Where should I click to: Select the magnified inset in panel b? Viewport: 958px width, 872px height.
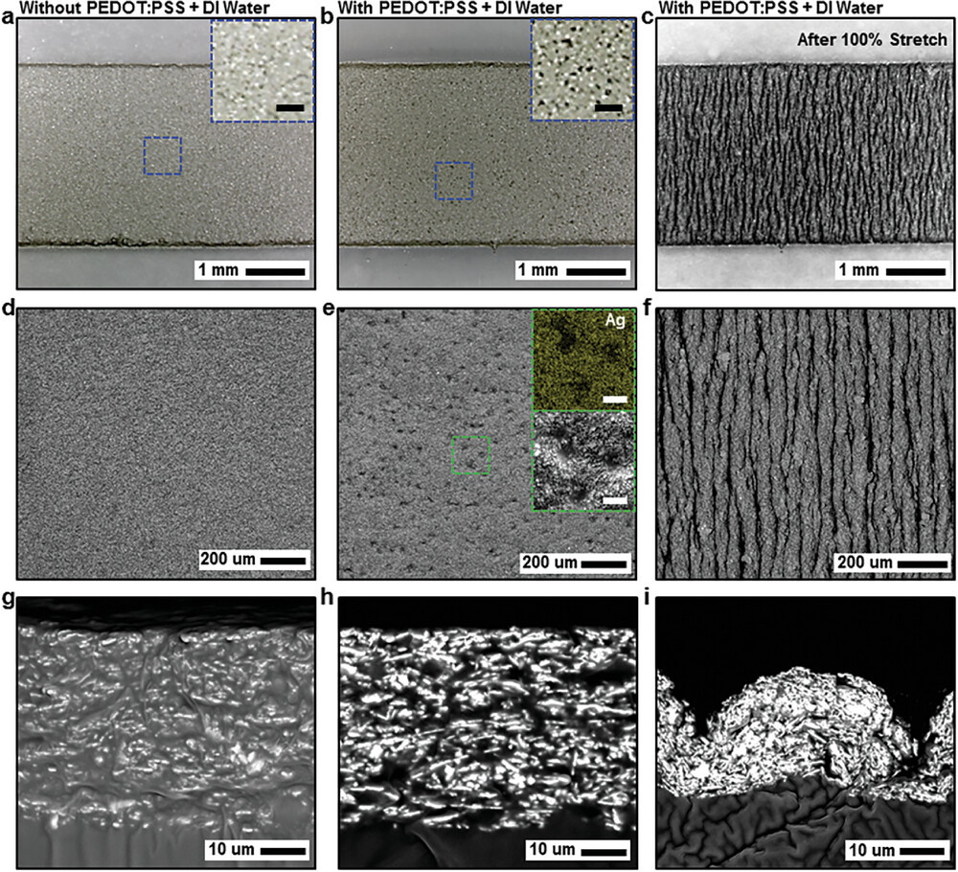[x=582, y=69]
